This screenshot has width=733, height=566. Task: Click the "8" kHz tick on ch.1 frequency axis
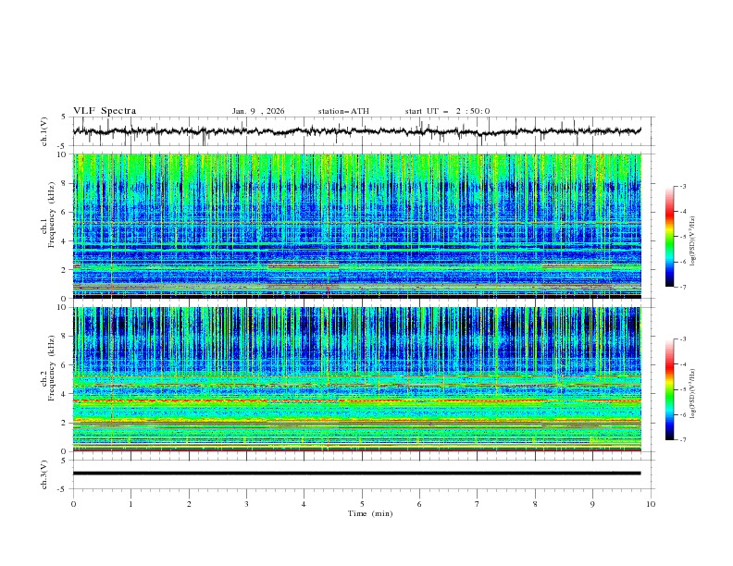[x=66, y=183]
